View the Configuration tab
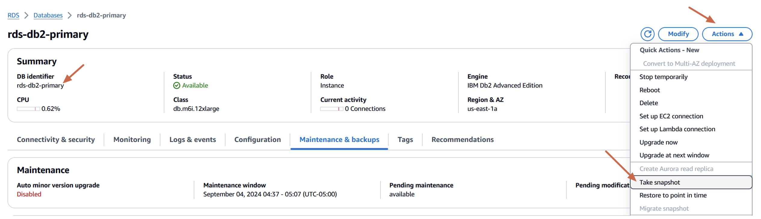The height and width of the screenshot is (219, 761). tap(257, 140)
